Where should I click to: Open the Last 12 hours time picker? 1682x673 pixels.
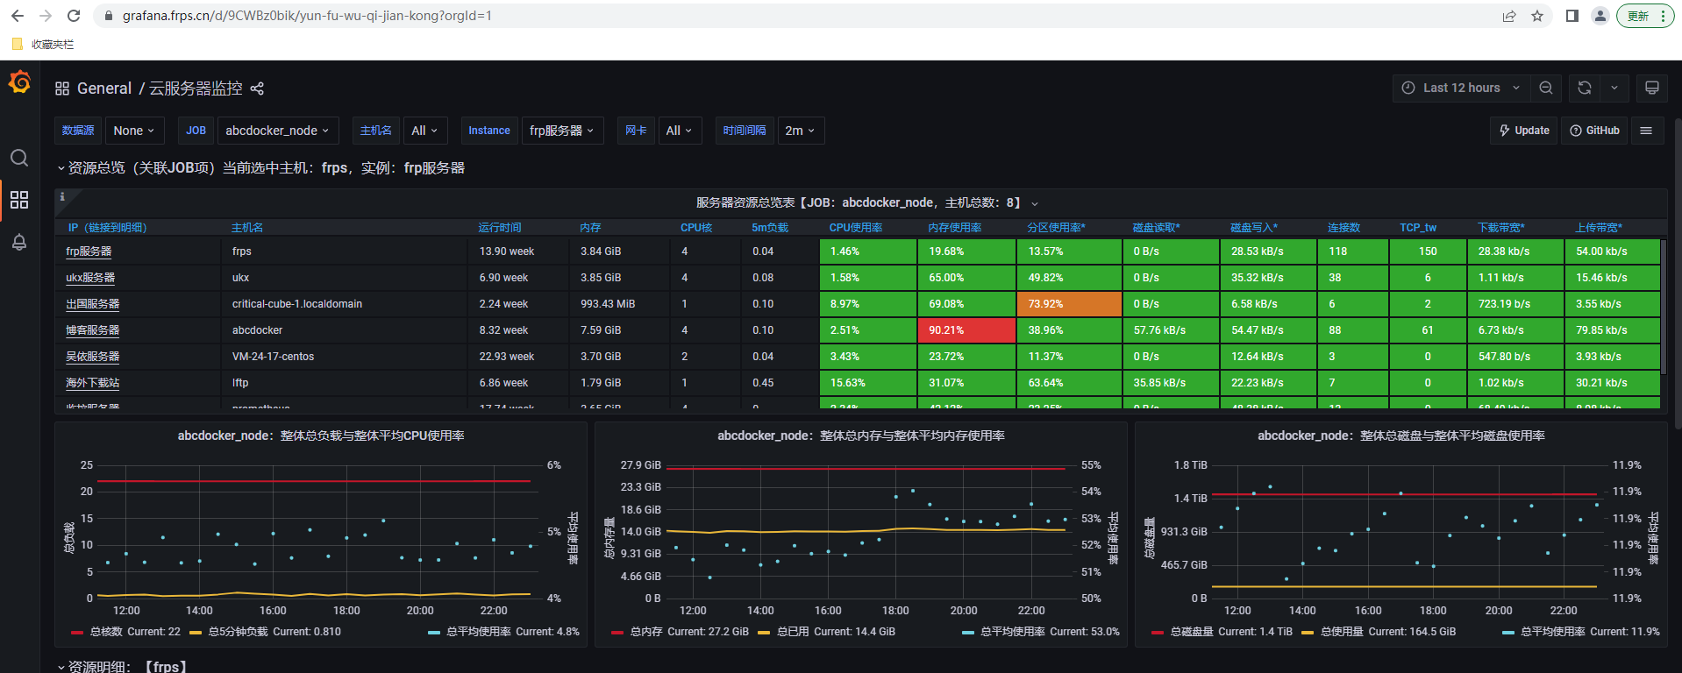point(1461,88)
